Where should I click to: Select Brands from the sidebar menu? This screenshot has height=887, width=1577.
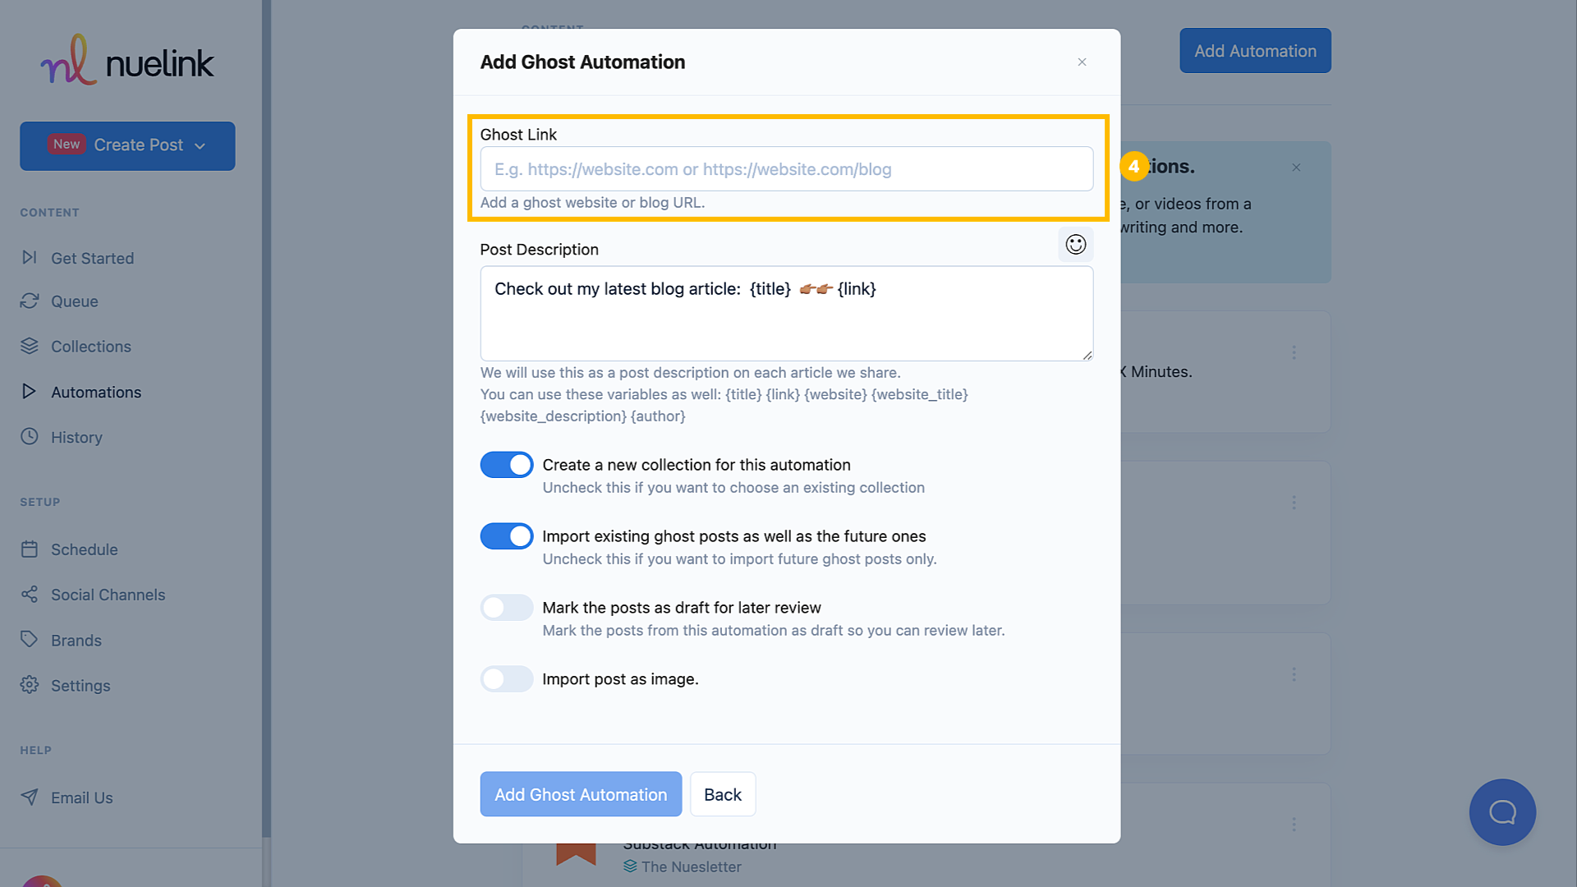point(76,639)
